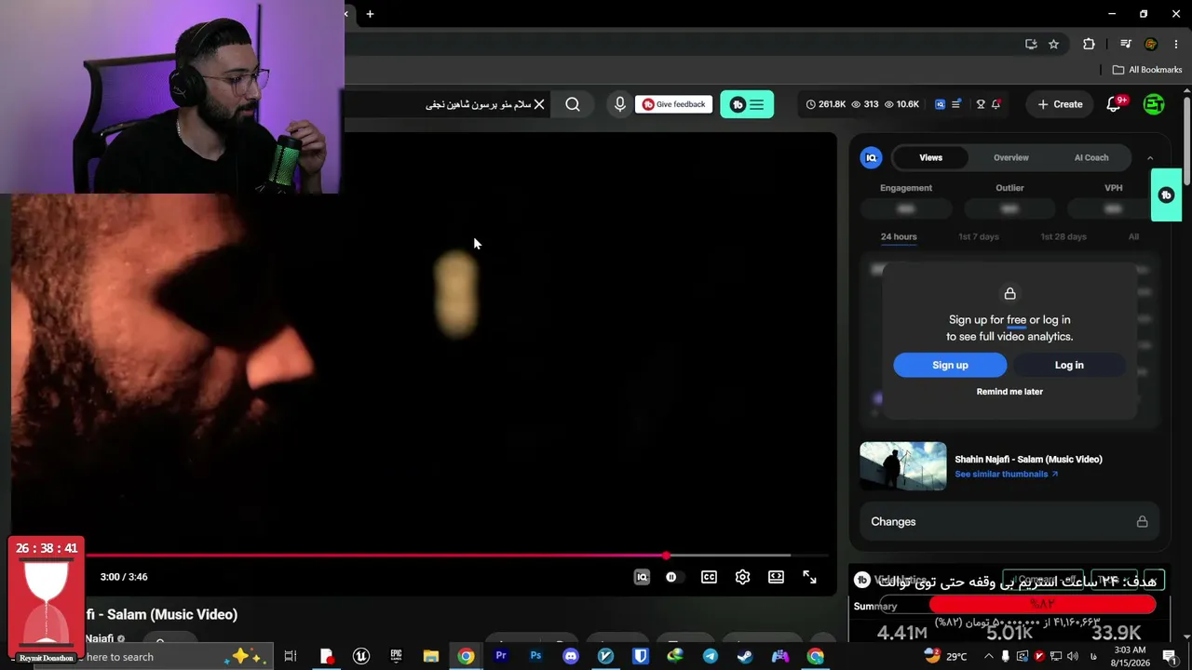Toggle full screen on the video player
Viewport: 1192px width, 670px height.
(809, 577)
